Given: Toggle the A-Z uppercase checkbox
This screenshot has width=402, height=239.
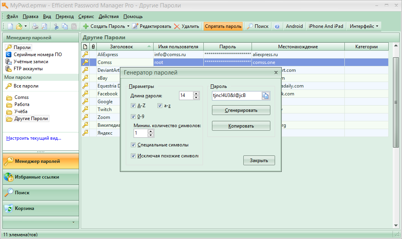Looking at the screenshot, I should (133, 106).
